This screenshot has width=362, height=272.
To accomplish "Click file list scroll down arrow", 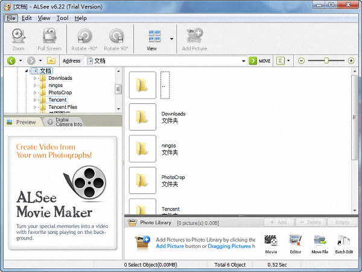I will coord(355,210).
